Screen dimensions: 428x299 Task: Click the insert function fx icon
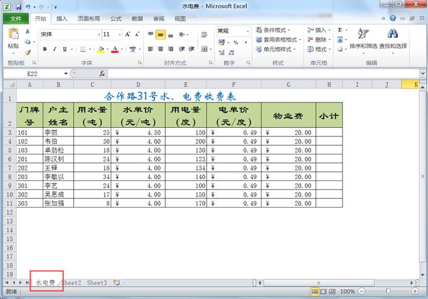(x=102, y=74)
